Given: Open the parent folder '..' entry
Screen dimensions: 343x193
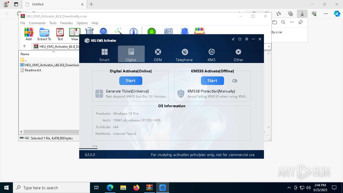Looking at the screenshot, I should tap(24, 60).
